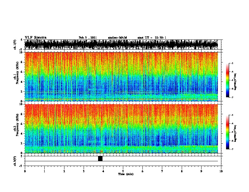The image size is (249, 192).
Task: Click time axis tick label "1"
Action: tap(44, 171)
